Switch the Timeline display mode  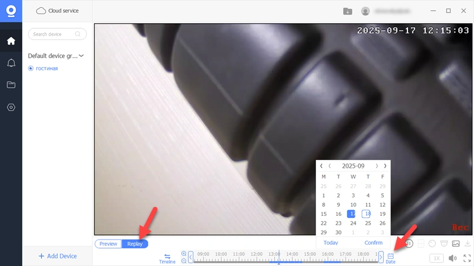[x=167, y=258]
